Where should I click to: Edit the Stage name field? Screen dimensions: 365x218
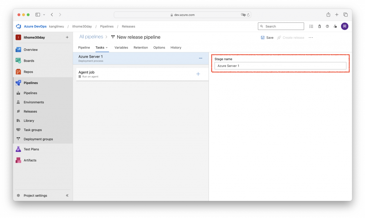pos(280,66)
